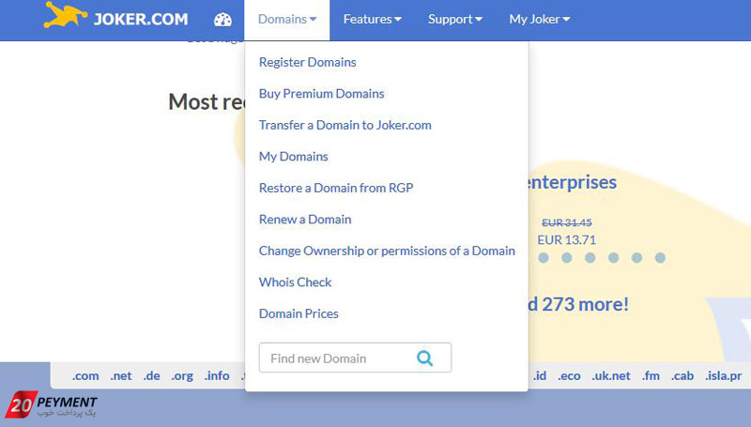Viewport: 751px width, 427px height.
Task: Focus the Find new Domain field
Action: click(x=355, y=358)
